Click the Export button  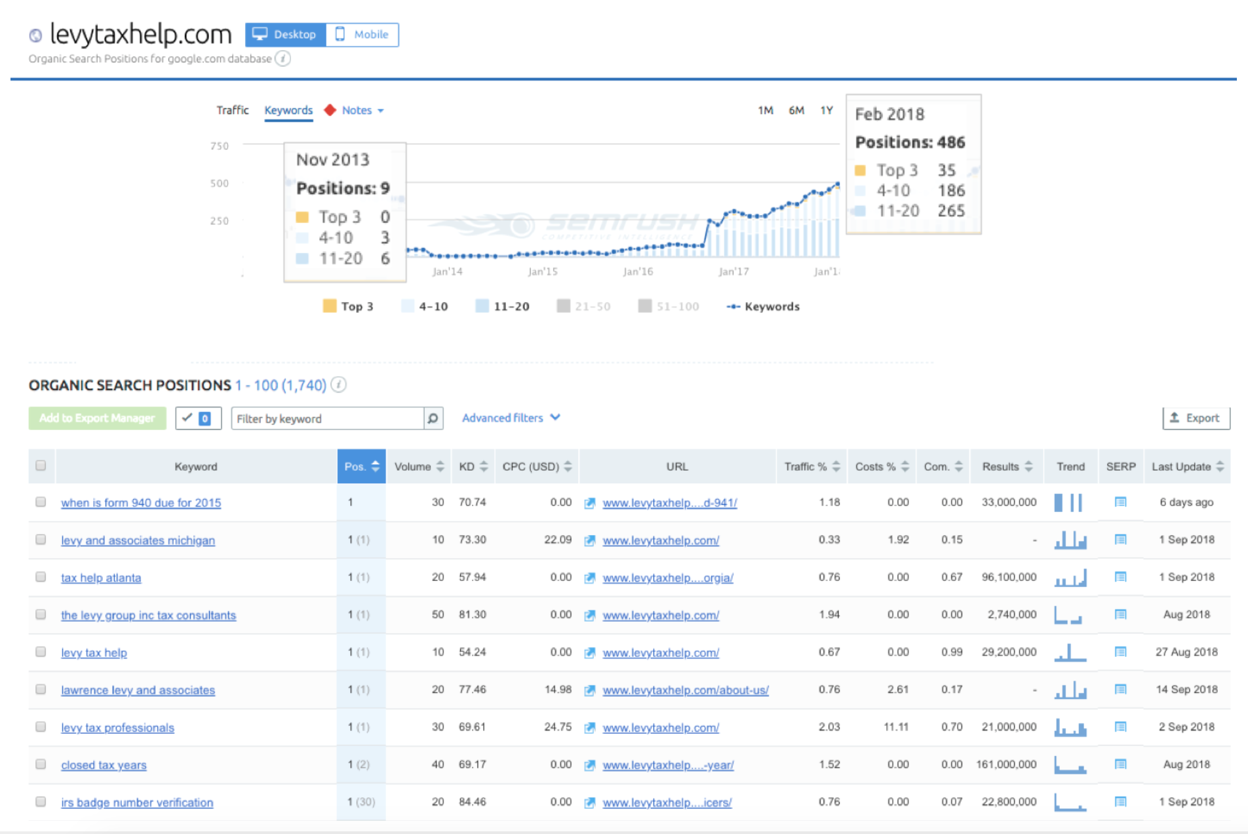point(1196,418)
